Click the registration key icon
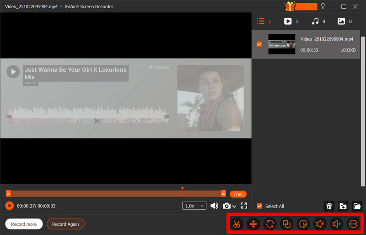Image resolution: width=366 pixels, height=235 pixels. click(323, 6)
